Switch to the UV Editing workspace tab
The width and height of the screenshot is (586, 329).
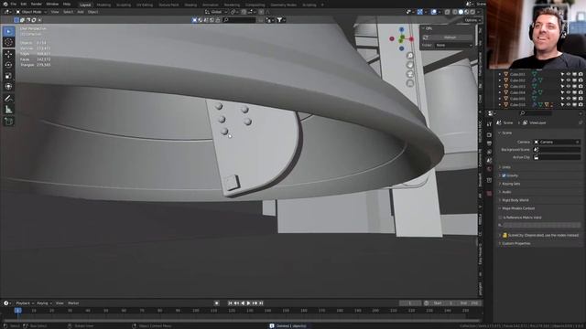click(145, 5)
